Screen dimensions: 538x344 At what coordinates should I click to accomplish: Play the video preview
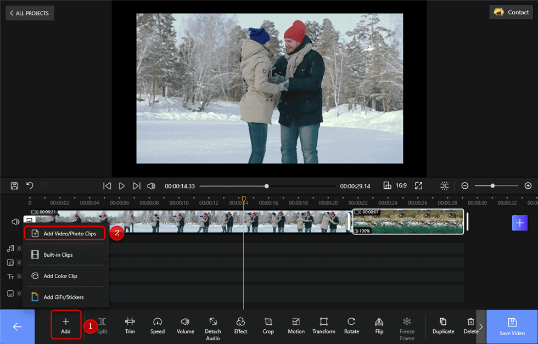click(x=121, y=186)
